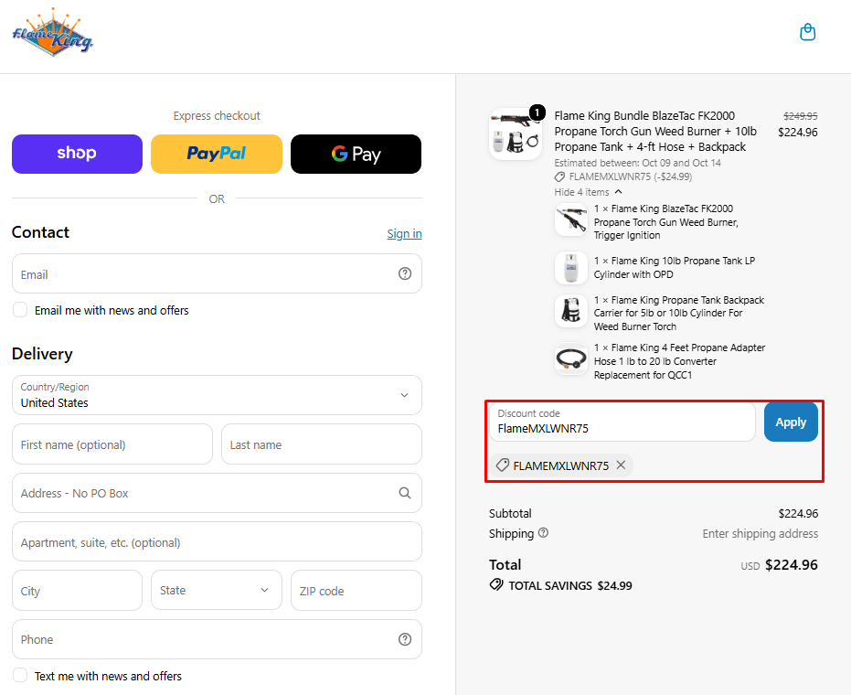Open the Country/Region dropdown
Image resolution: width=851 pixels, height=695 pixels.
click(x=217, y=395)
